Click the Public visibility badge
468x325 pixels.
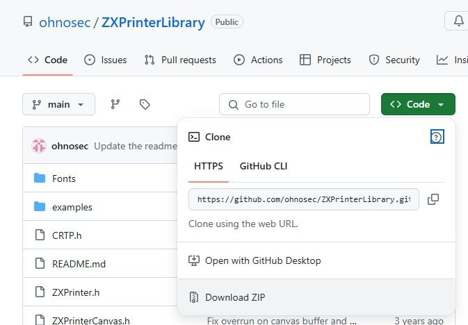pos(227,22)
